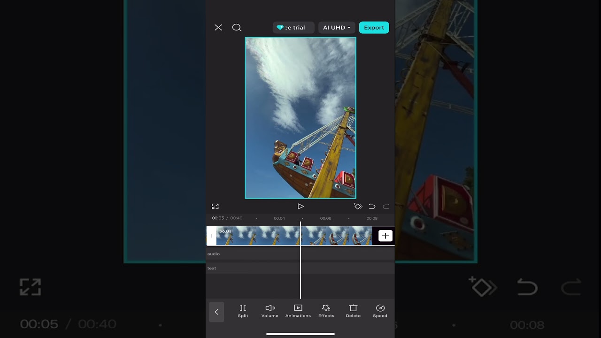601x338 pixels.
Task: Select the text track row
Action: [300, 268]
